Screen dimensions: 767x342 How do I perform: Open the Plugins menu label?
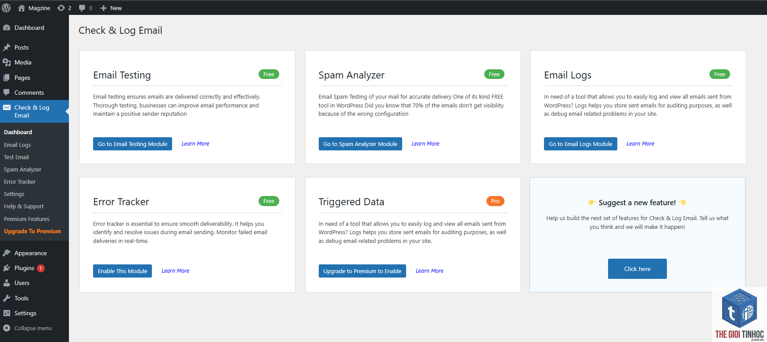(24, 268)
